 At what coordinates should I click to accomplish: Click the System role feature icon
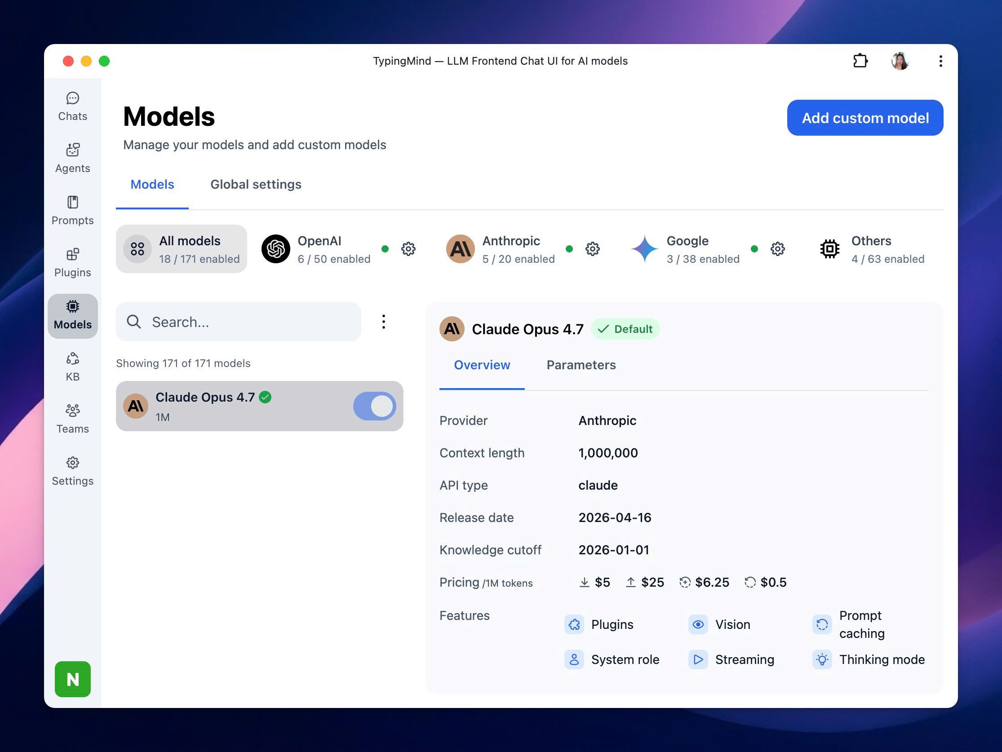[574, 659]
